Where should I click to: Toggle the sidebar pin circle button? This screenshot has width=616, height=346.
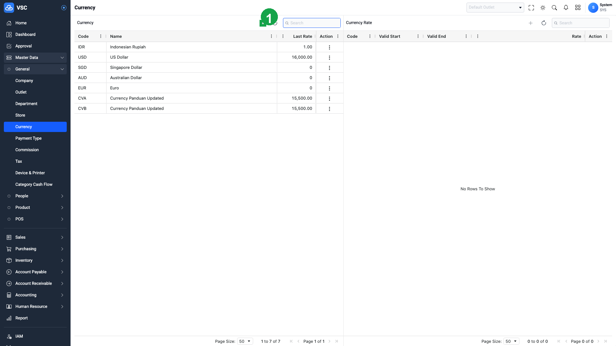coord(64,8)
